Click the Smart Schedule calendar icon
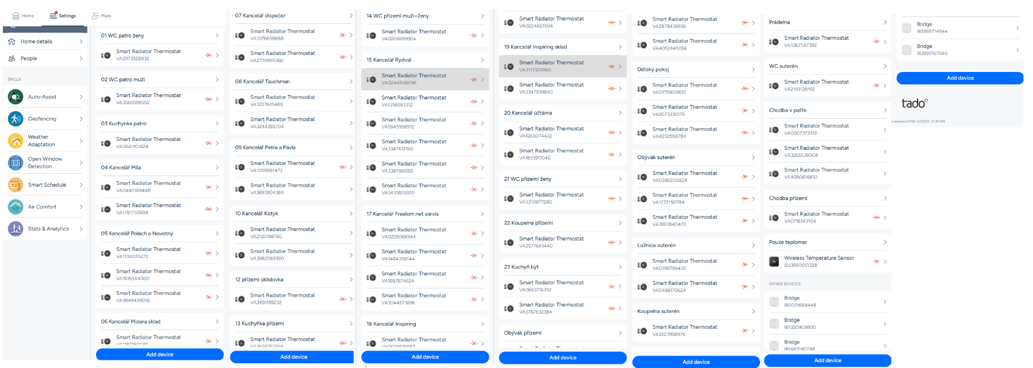Viewport: 1033px width, 368px height. click(16, 185)
